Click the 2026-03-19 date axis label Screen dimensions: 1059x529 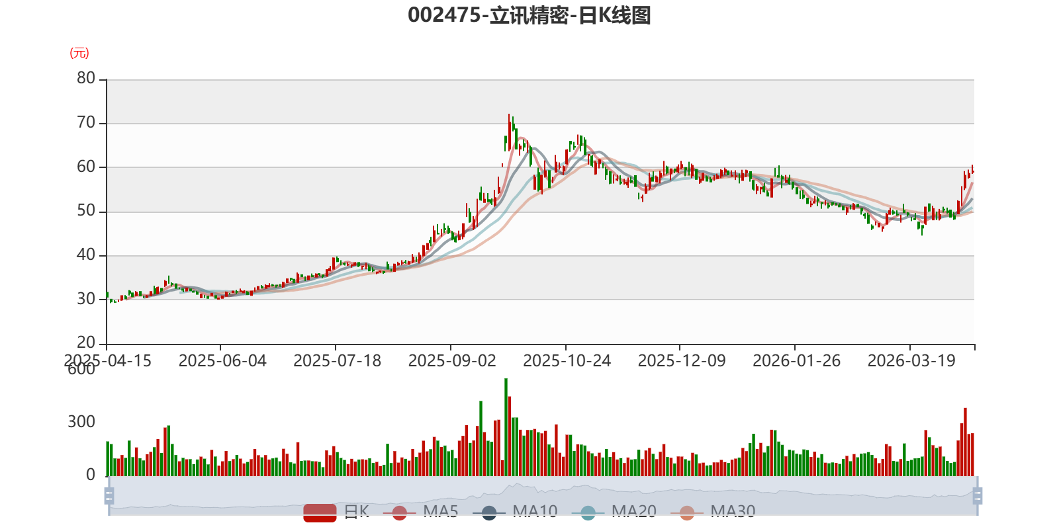(x=911, y=361)
